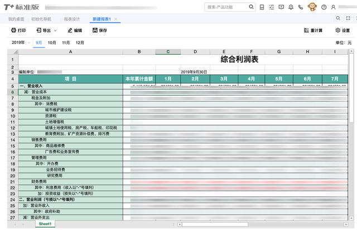The height and width of the screenshot is (230, 357).
Task: Select the 税金及附加 cell
Action: [71, 98]
